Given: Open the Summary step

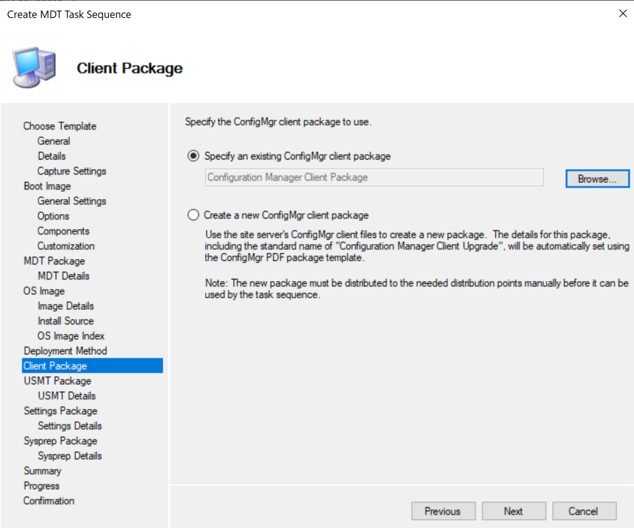Looking at the screenshot, I should 43,471.
